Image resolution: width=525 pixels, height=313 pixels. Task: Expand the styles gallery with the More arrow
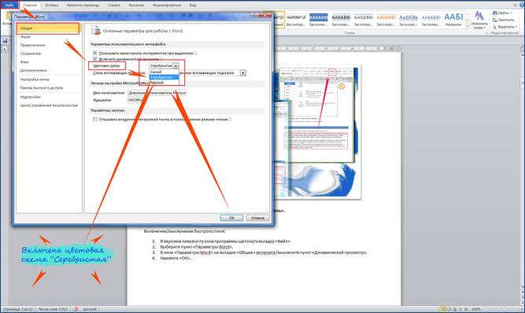[x=468, y=27]
